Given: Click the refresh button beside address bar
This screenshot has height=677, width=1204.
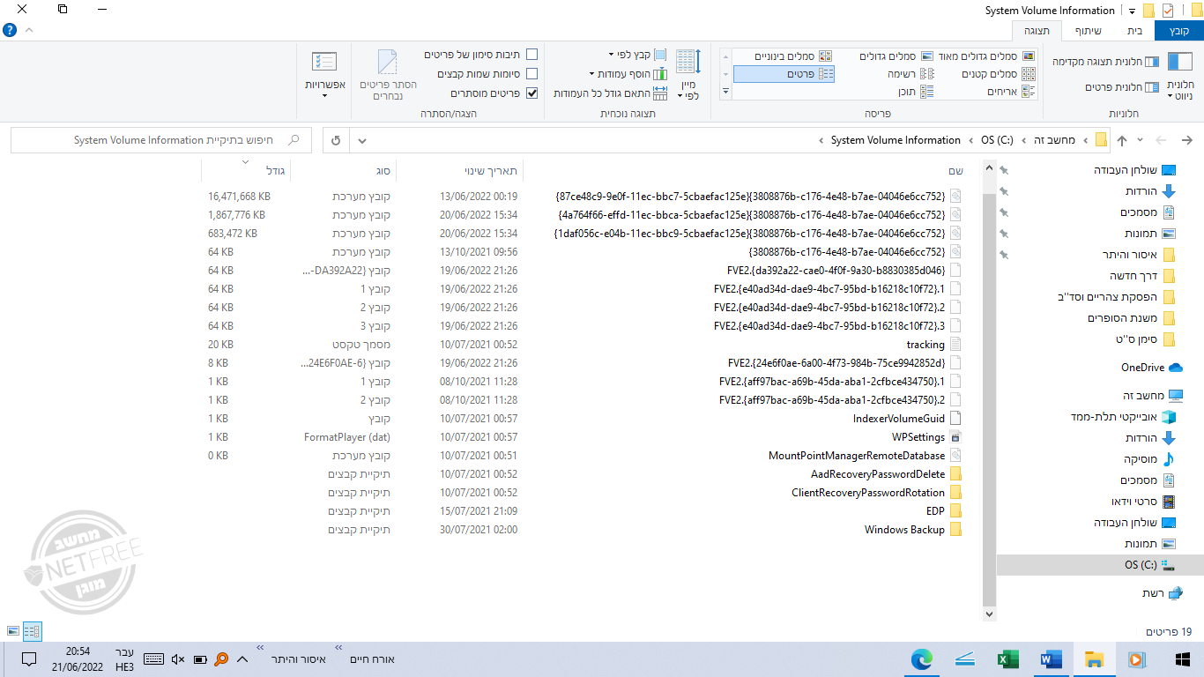Looking at the screenshot, I should point(336,140).
